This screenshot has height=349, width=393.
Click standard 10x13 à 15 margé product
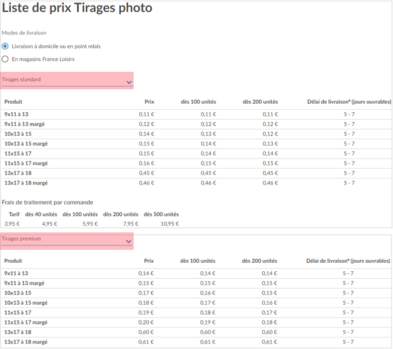26,144
